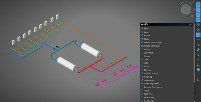Select Move from the Modify menu
The image size is (201, 102).
coord(146,29)
